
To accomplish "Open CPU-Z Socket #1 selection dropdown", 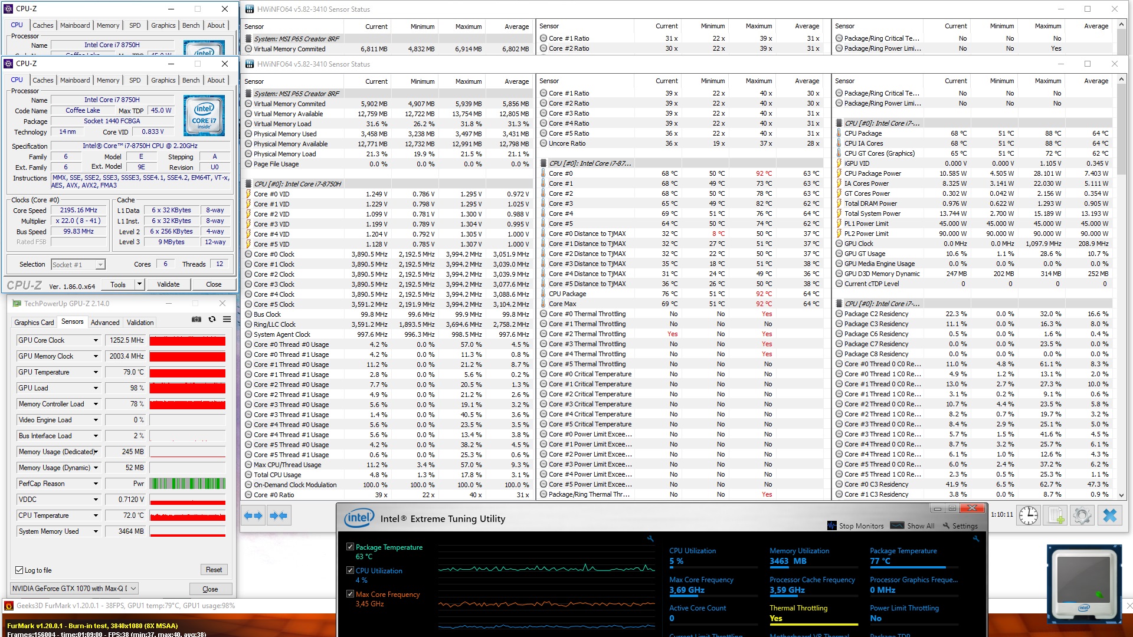I will tap(100, 265).
